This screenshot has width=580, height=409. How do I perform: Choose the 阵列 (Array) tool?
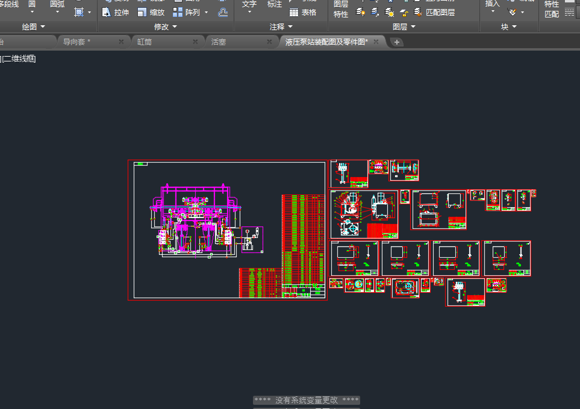click(x=187, y=12)
